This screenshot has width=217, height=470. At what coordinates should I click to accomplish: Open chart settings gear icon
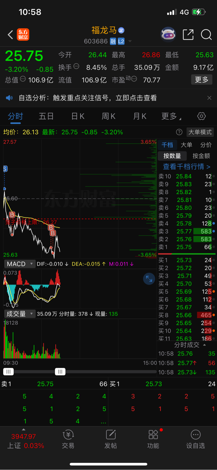201,116
